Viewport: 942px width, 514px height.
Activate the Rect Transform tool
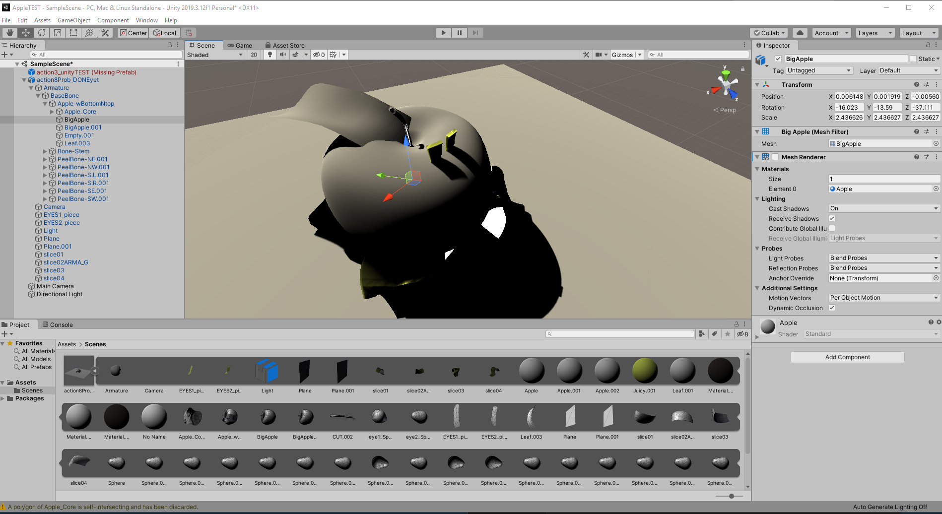click(73, 32)
